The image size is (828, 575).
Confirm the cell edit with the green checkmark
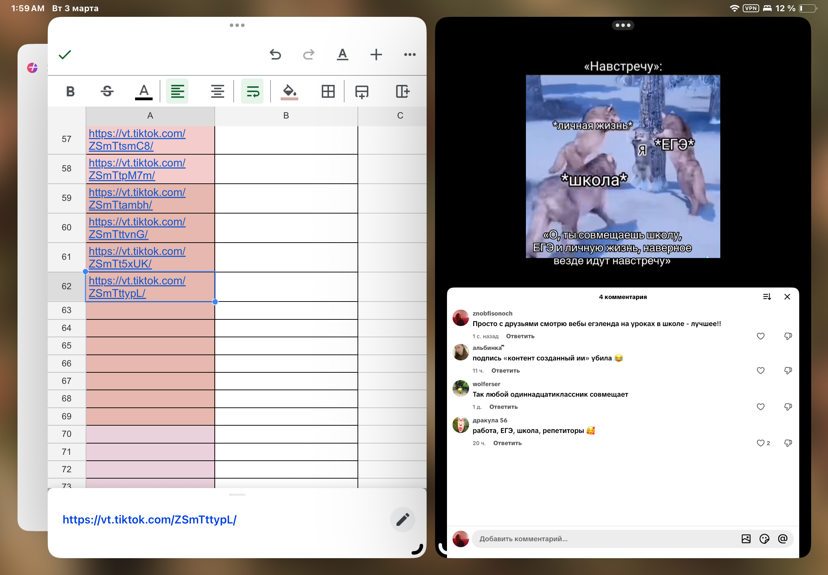pyautogui.click(x=65, y=55)
